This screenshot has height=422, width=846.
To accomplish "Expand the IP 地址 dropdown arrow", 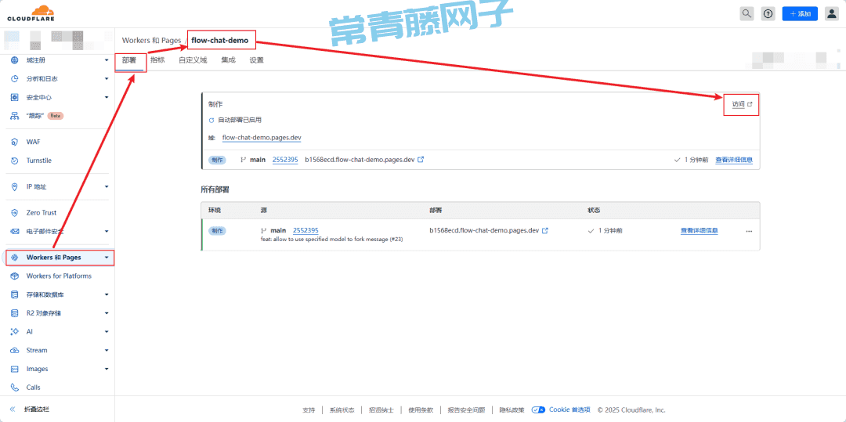I will (107, 187).
